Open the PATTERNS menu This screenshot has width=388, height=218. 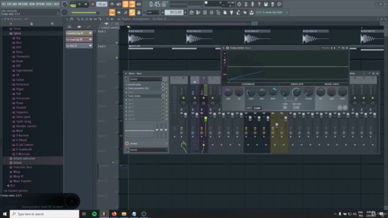click(x=23, y=4)
